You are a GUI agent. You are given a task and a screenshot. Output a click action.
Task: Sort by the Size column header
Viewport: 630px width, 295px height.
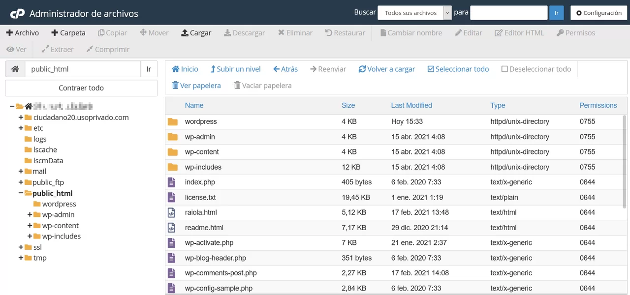348,105
